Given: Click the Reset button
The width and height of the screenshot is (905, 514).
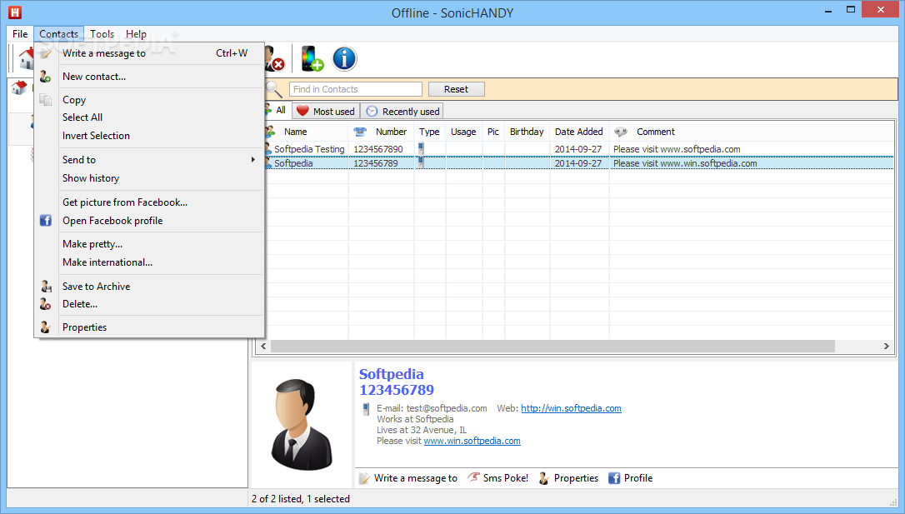Looking at the screenshot, I should point(456,89).
